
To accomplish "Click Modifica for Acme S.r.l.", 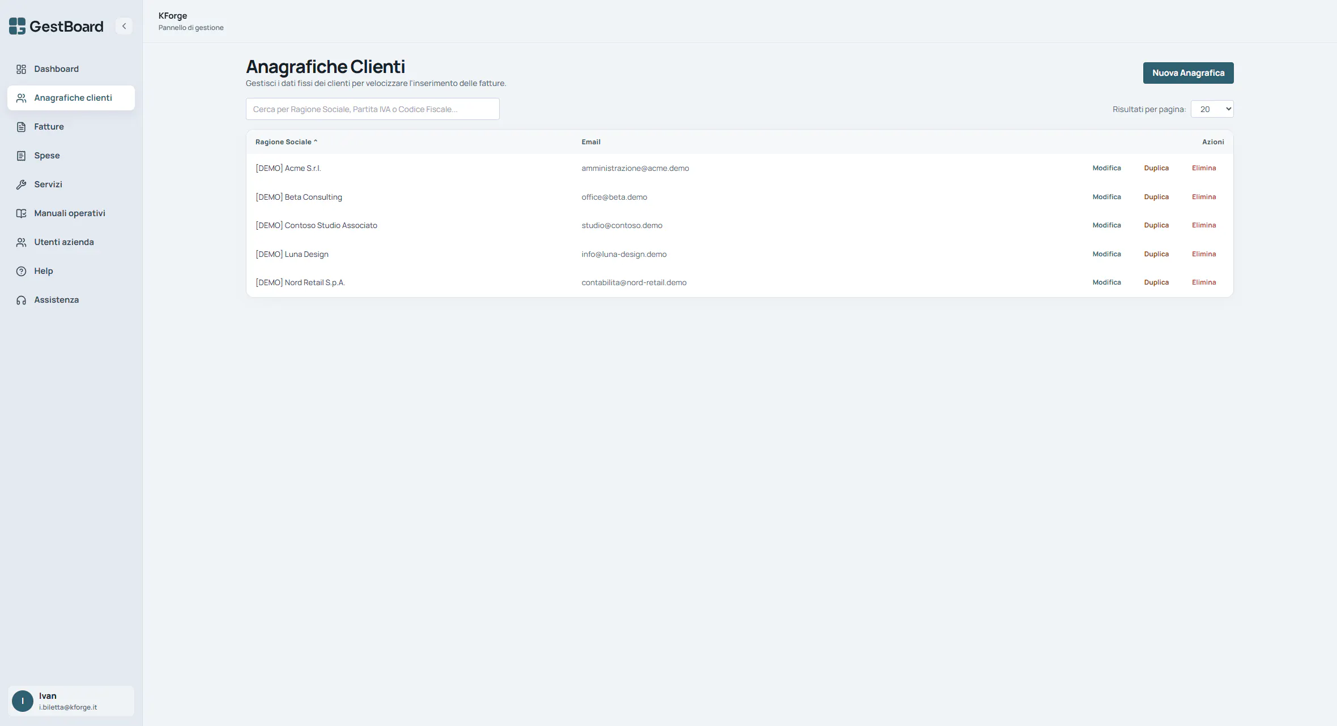I will [x=1106, y=168].
